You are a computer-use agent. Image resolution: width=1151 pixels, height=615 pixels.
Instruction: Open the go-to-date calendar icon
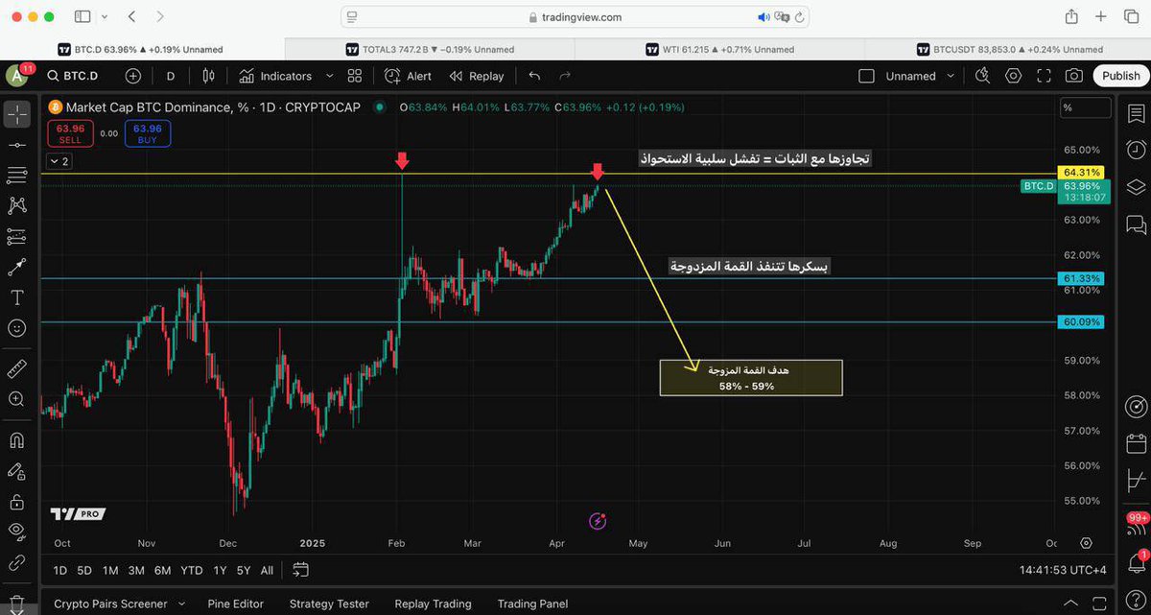click(300, 570)
